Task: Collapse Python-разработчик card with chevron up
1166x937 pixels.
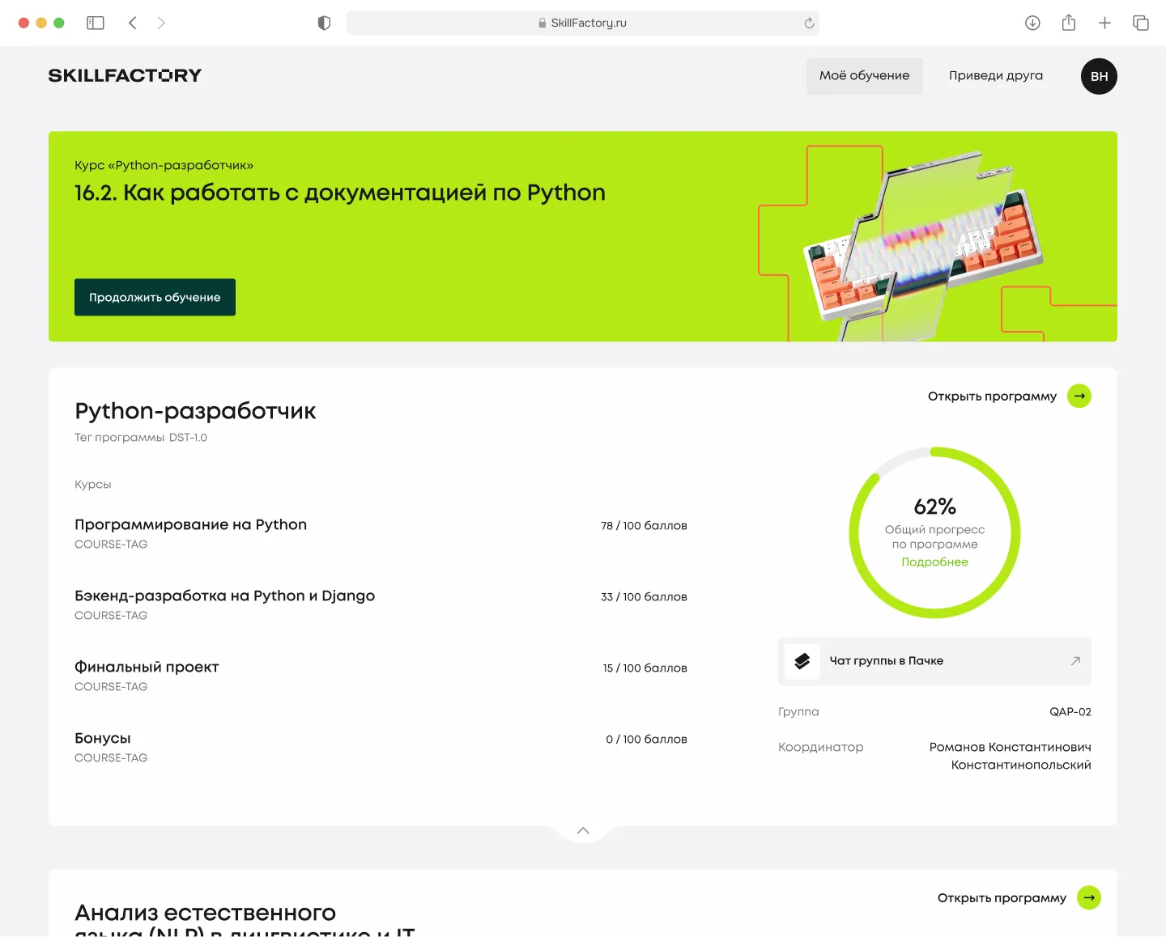Action: point(583,830)
